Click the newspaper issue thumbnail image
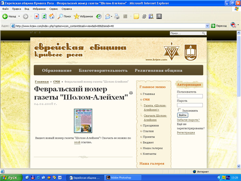Screen dimensions: 241x181 coord(83,121)
